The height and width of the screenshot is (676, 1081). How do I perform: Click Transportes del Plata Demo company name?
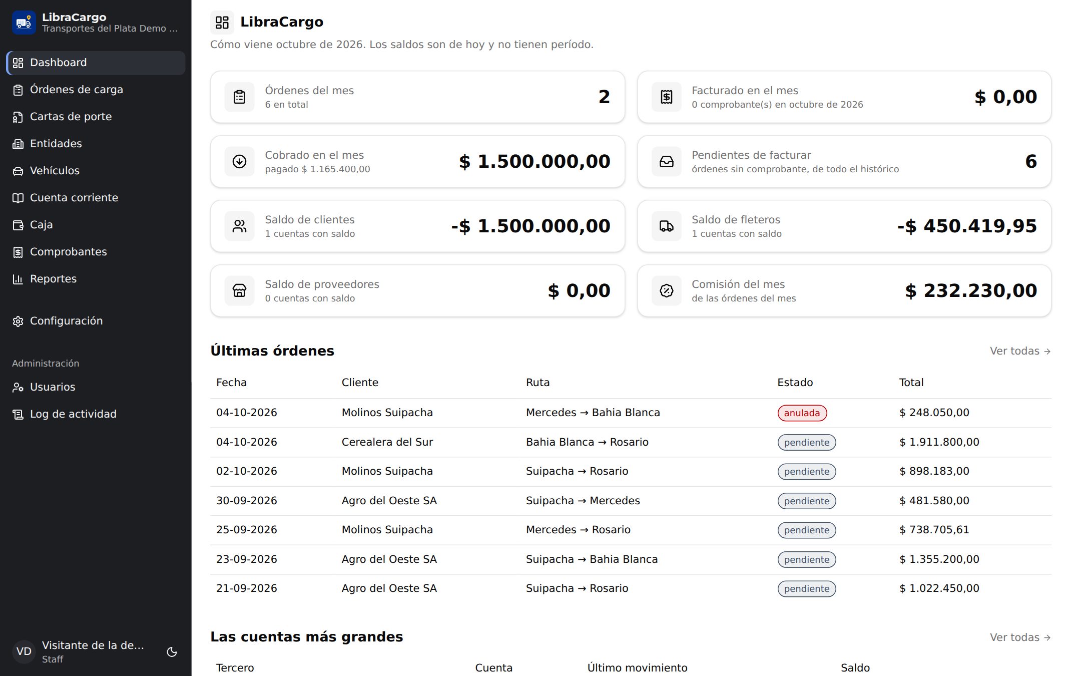[110, 29]
